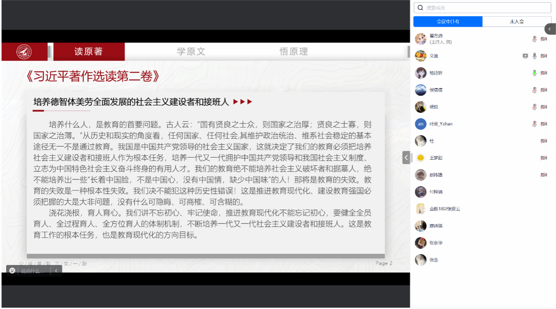Unmute 杨悦's microphone
Screen dimensions: 556x309
[534, 107]
